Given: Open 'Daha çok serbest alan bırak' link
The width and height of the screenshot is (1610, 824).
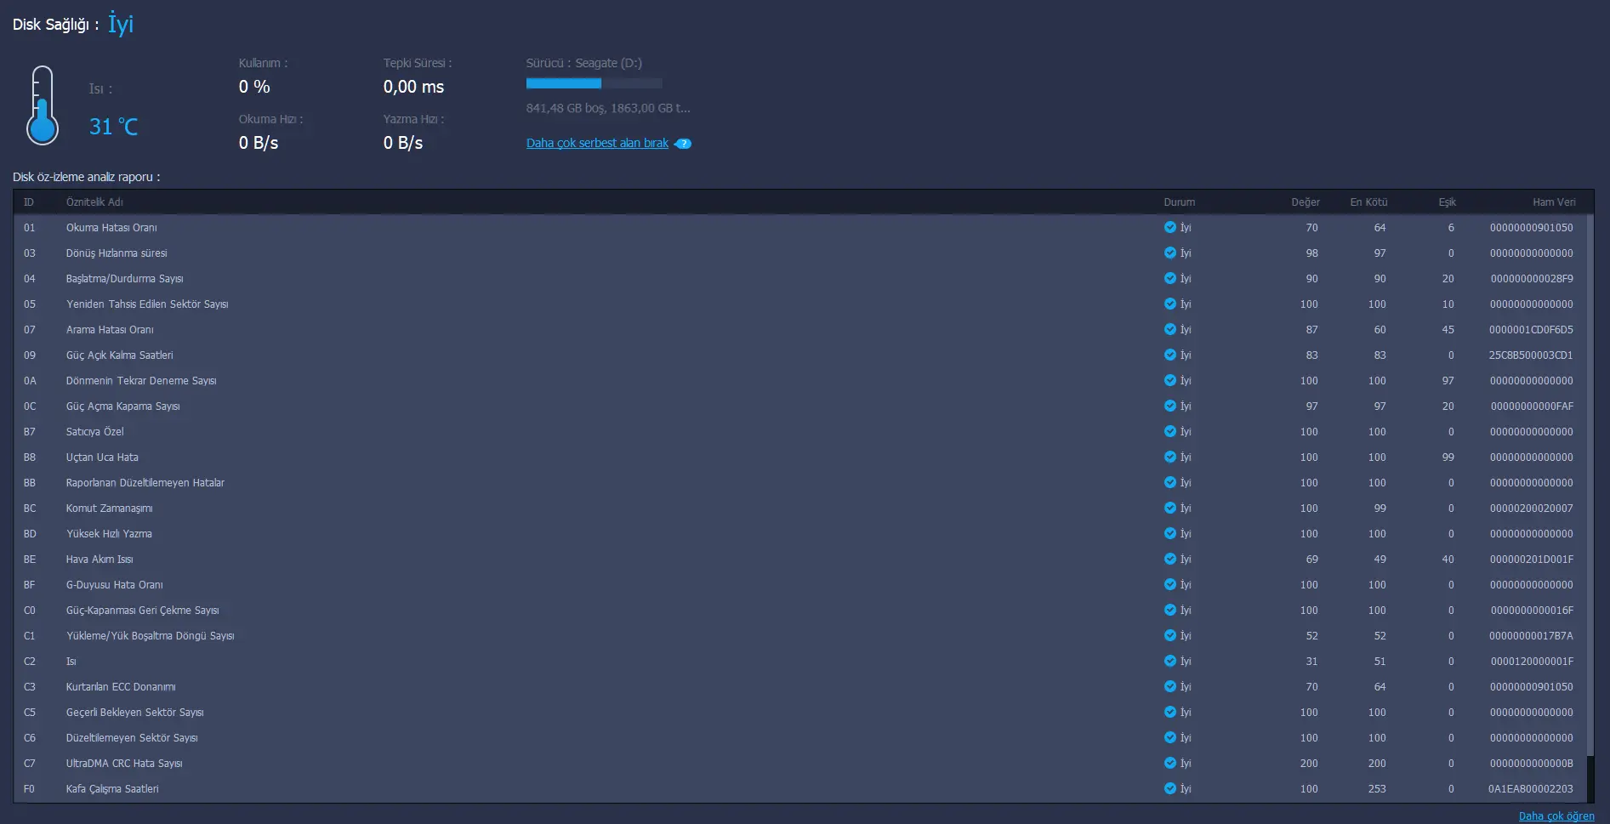Looking at the screenshot, I should click(597, 143).
